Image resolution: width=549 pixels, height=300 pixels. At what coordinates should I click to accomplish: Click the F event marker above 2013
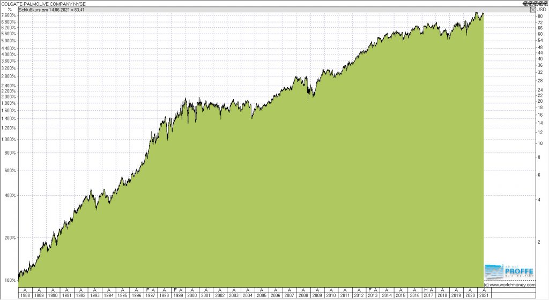370,290
